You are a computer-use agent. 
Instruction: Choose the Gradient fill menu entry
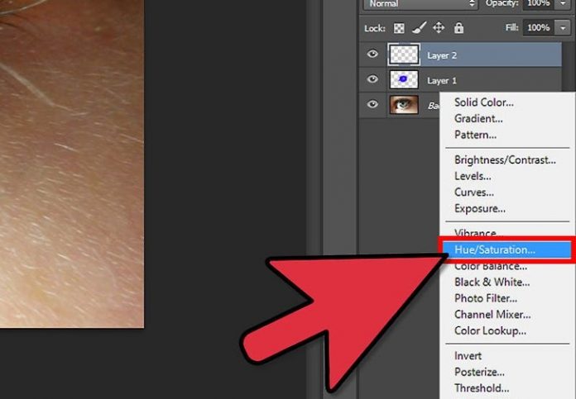[477, 118]
